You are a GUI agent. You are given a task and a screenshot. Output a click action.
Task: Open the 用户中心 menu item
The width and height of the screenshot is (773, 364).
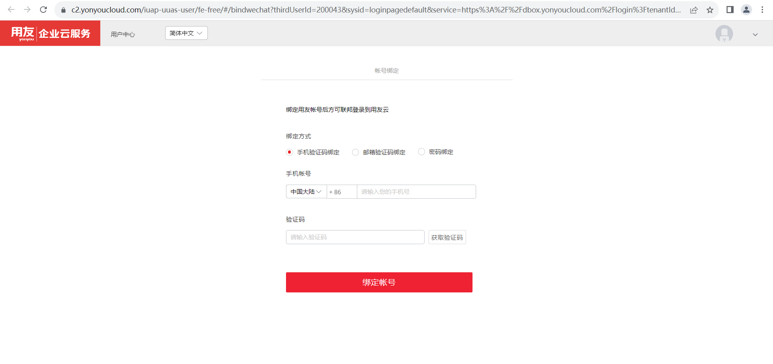click(x=123, y=34)
